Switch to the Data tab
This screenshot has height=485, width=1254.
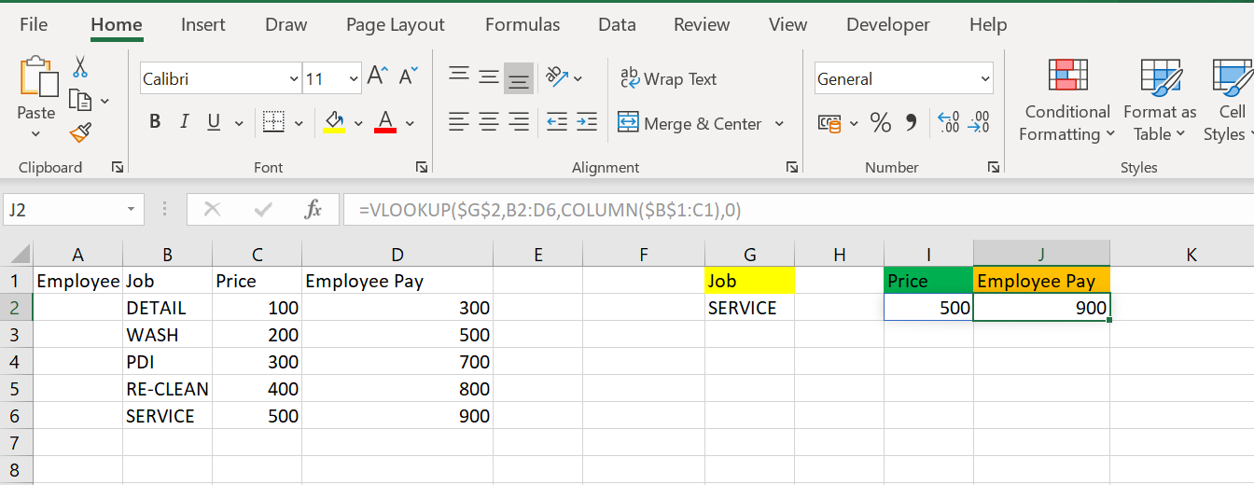pos(617,25)
